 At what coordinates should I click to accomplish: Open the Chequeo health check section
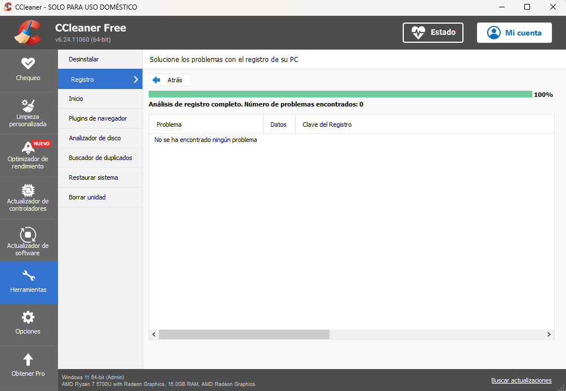pos(29,70)
